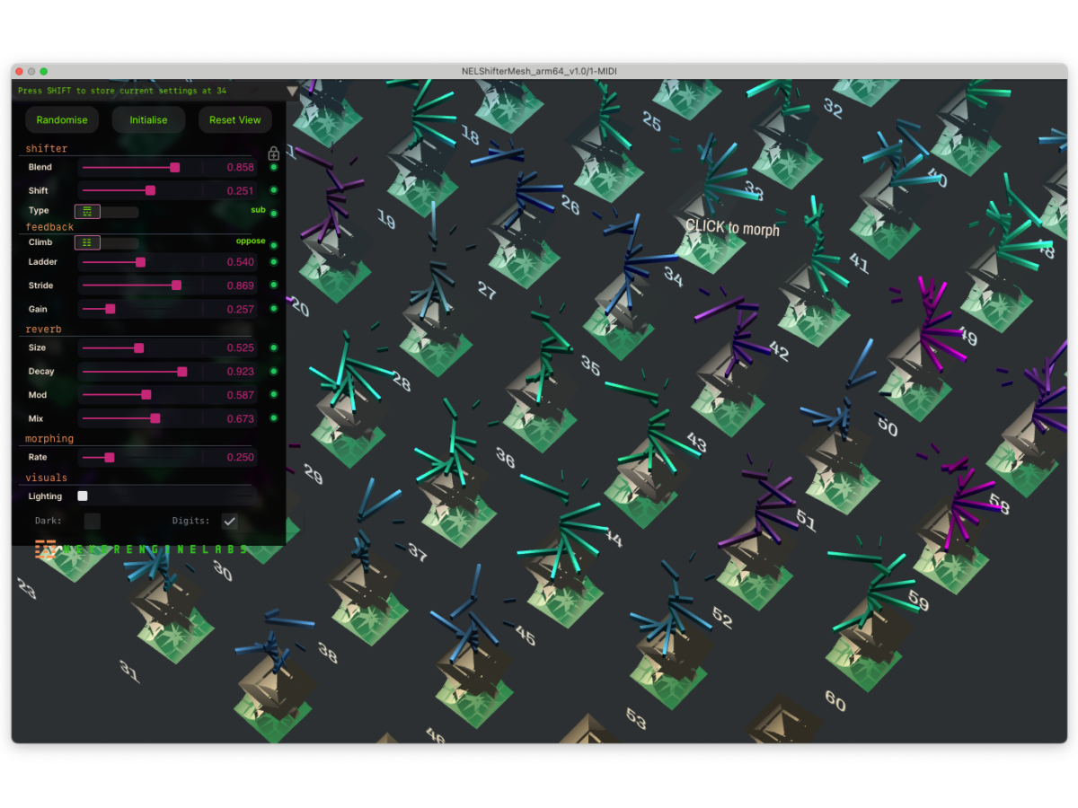This screenshot has height=808, width=1078.
Task: Click the 'oppose' Climb value label
Action: (251, 241)
